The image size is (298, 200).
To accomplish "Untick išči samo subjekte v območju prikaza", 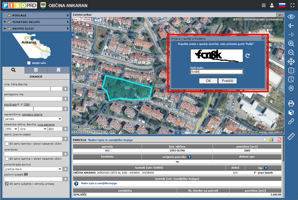I will tap(7, 184).
